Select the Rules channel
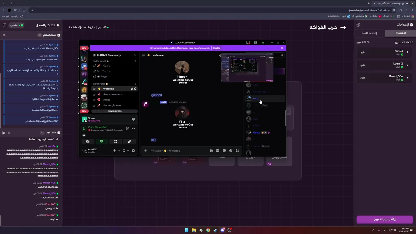The image size is (416, 234). click(114, 100)
